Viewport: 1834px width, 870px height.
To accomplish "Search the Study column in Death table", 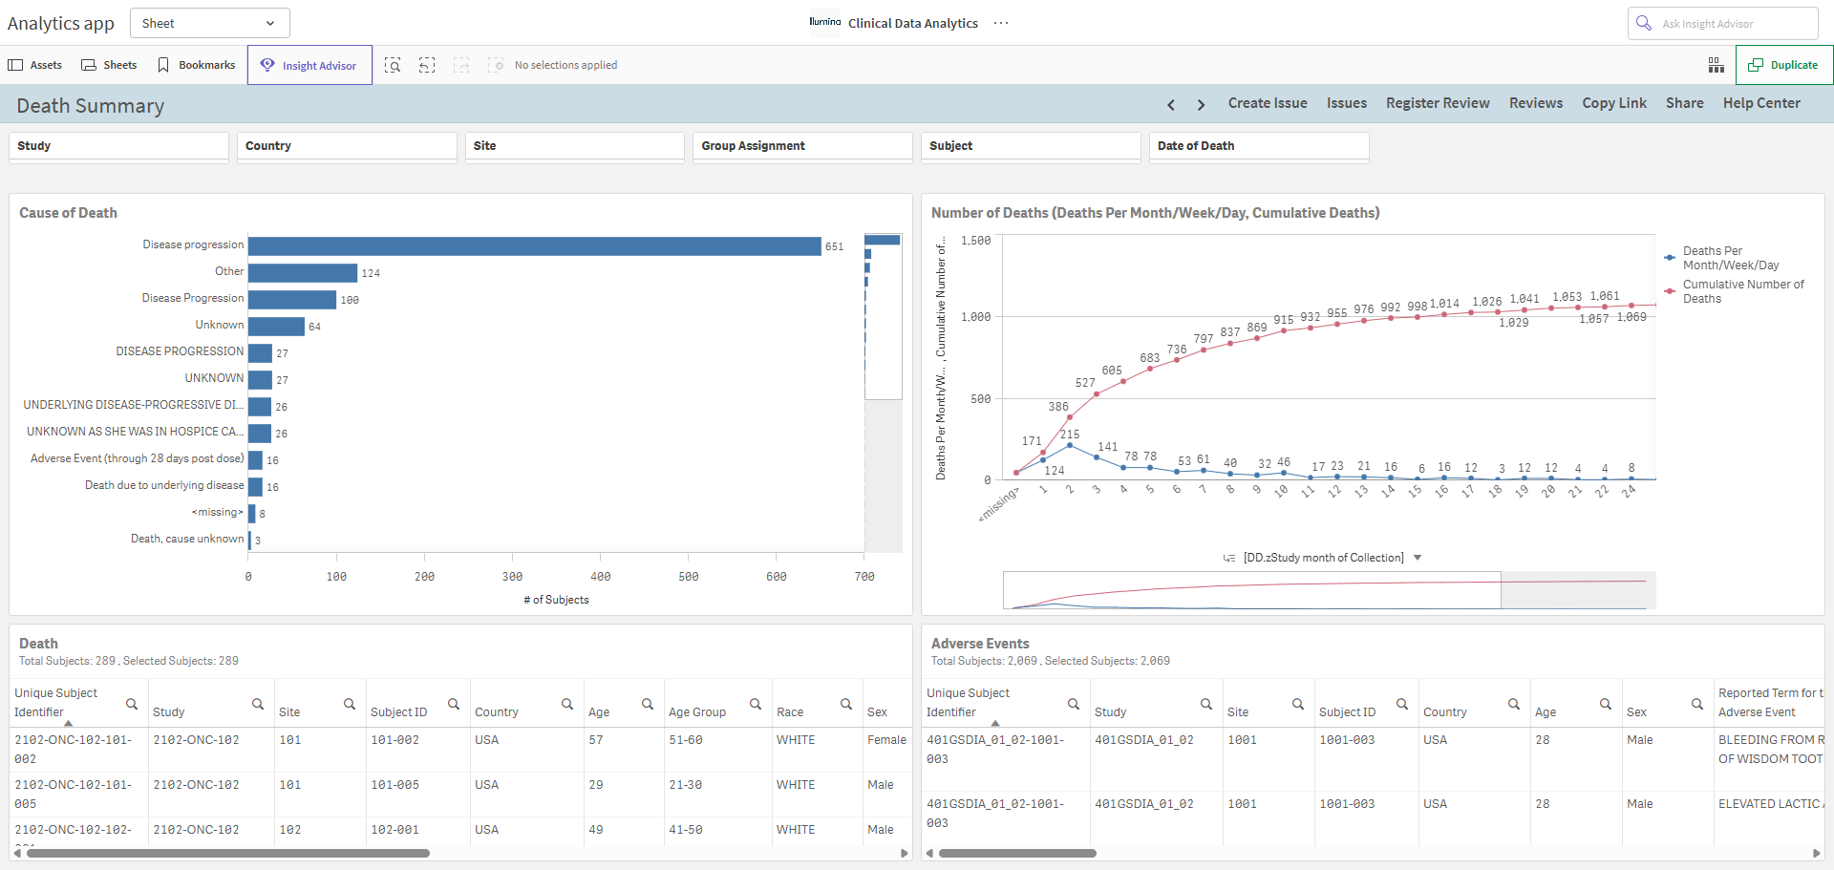I will pos(258,704).
